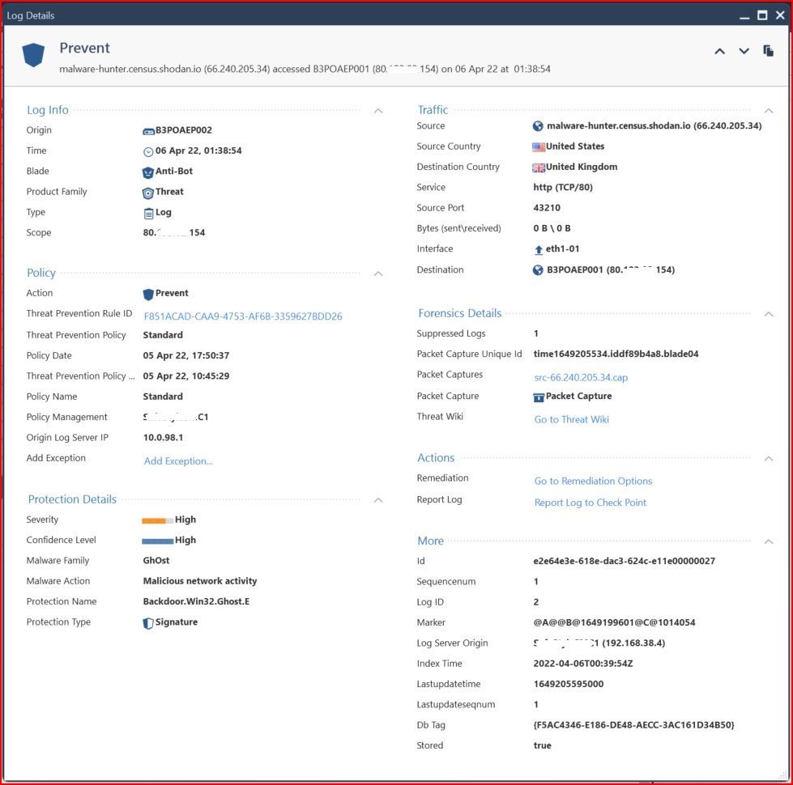Viewport: 793px width, 785px height.
Task: Open the Threat Prevention Rule ID link
Action: pyautogui.click(x=243, y=316)
